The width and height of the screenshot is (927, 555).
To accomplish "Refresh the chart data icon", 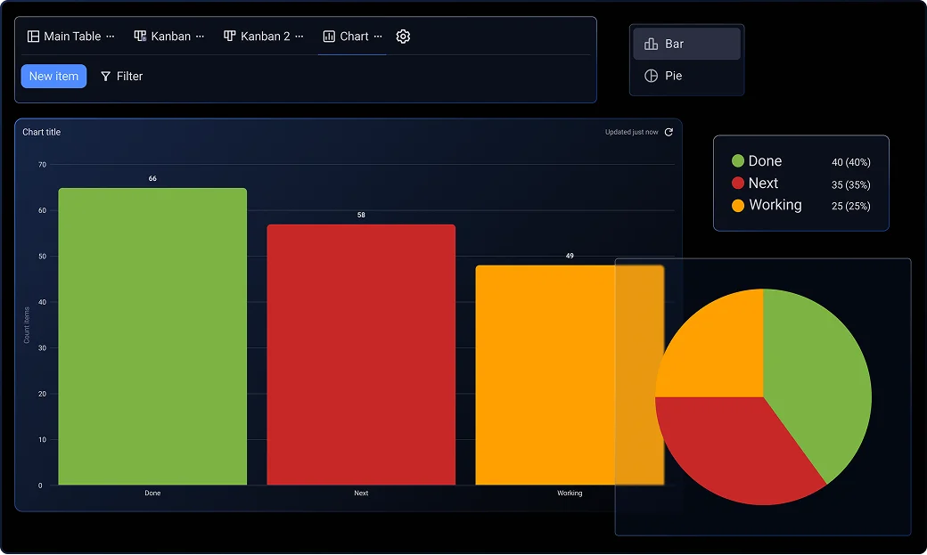I will (x=669, y=132).
